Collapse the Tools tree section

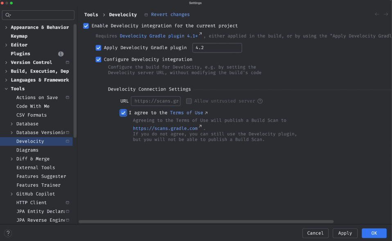coord(6,89)
